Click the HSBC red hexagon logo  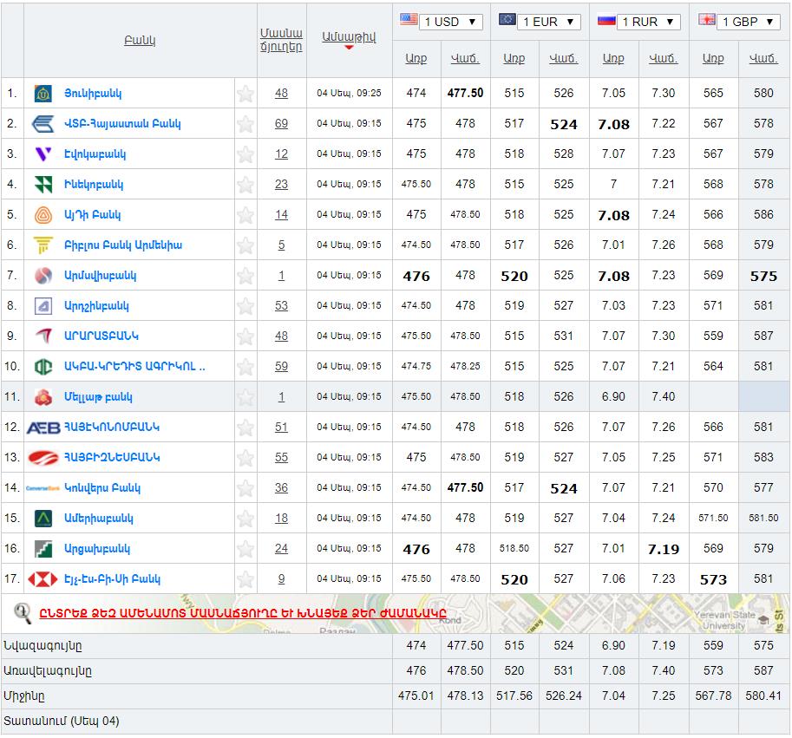(43, 579)
